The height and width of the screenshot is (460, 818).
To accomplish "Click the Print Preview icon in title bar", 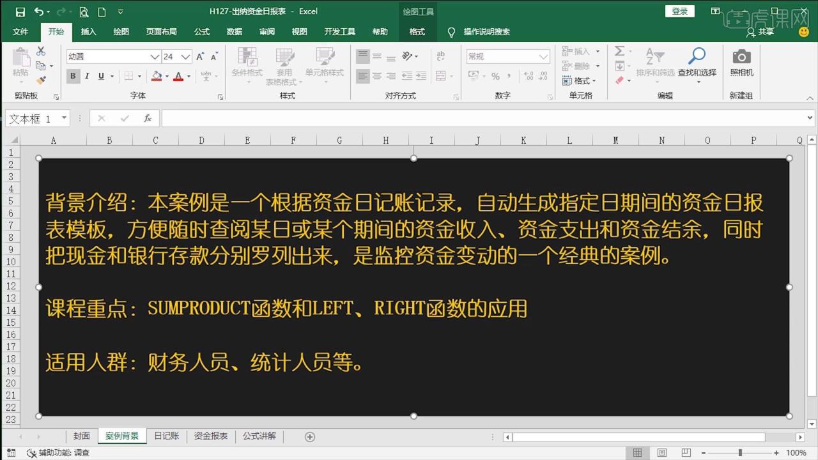I will pyautogui.click(x=84, y=11).
